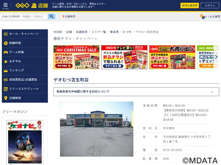Open おすすめ sidebar menu item

[25, 61]
